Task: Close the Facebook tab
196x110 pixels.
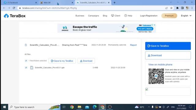Action: [36, 3]
